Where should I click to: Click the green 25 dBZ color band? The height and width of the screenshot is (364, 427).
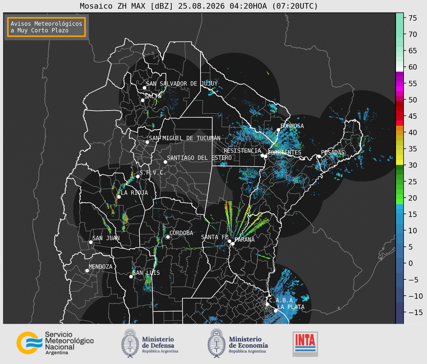pos(400,182)
